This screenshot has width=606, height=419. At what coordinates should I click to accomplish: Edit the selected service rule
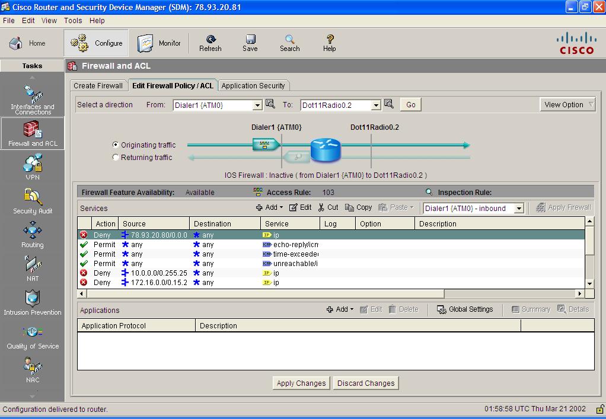(x=300, y=207)
